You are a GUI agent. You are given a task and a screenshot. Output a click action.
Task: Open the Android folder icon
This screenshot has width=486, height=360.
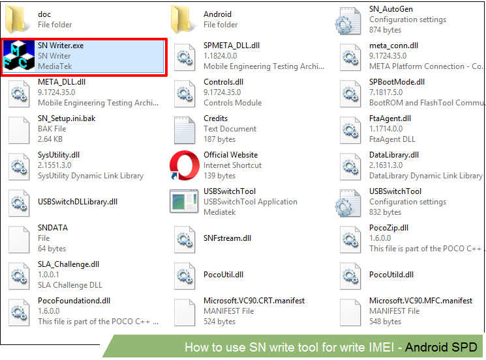(183, 19)
